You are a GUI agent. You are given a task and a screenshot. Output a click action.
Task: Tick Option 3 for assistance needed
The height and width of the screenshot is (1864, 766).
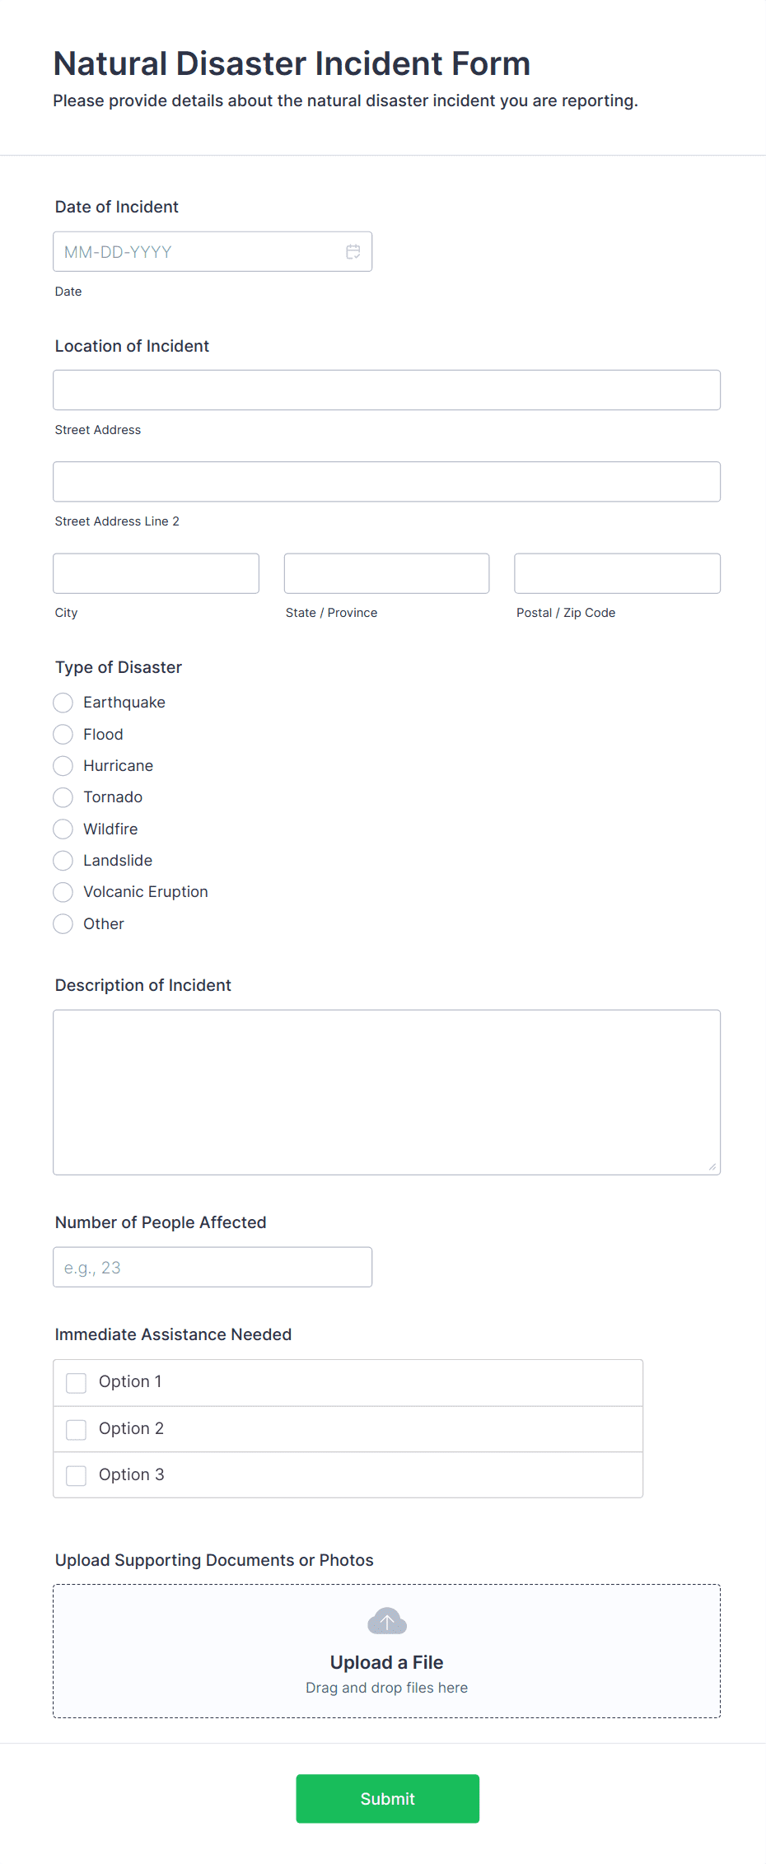(x=76, y=1475)
